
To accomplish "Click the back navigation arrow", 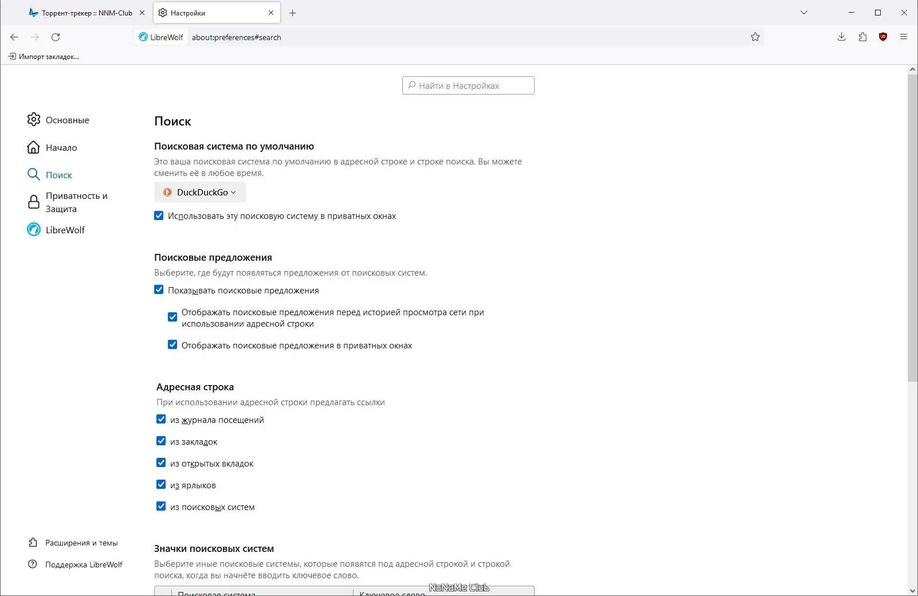I will click(14, 37).
